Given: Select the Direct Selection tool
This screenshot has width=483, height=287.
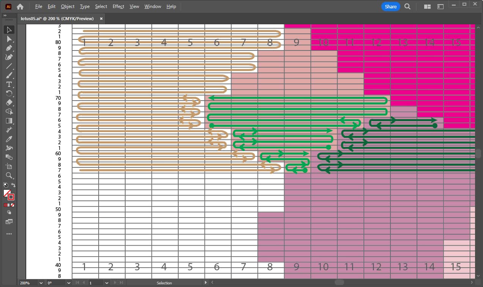Looking at the screenshot, I should tap(9, 39).
